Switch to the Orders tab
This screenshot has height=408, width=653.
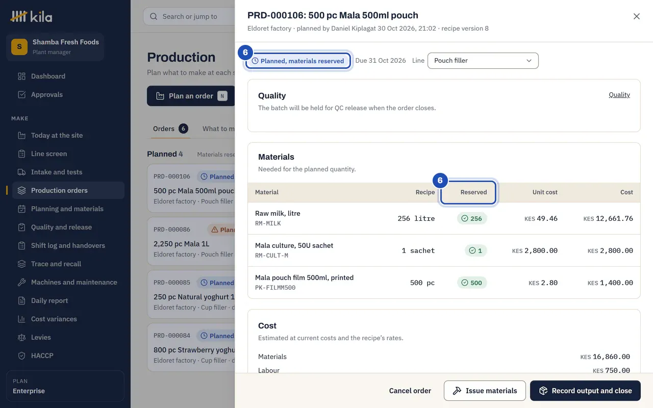(170, 129)
